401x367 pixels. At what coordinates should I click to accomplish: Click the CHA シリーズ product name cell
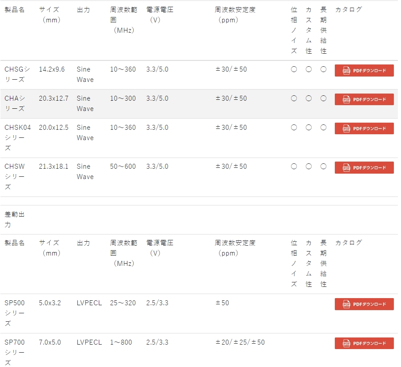[14, 103]
